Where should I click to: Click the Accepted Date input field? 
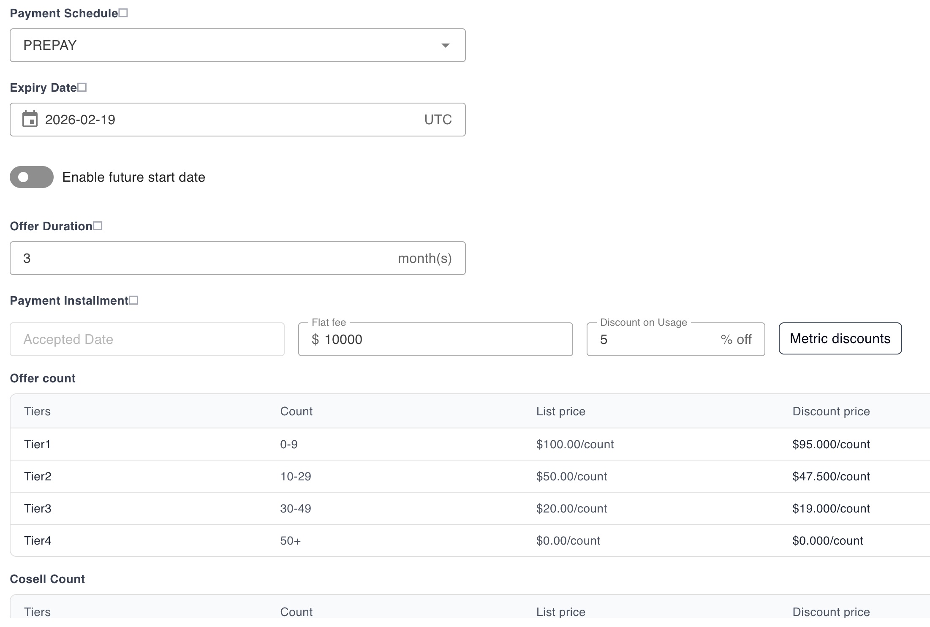[147, 339]
